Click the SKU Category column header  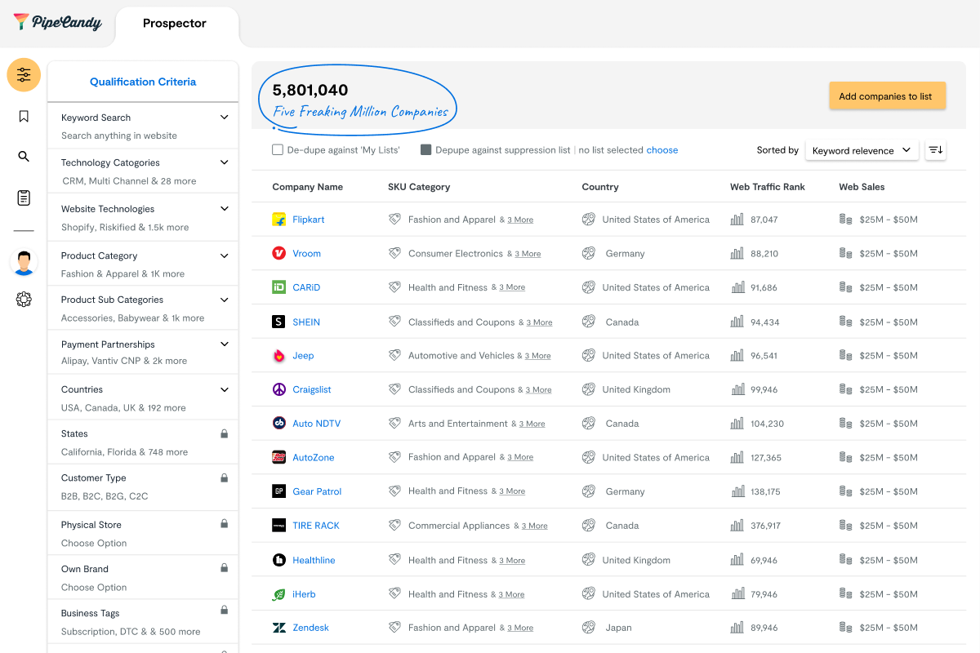pos(419,187)
